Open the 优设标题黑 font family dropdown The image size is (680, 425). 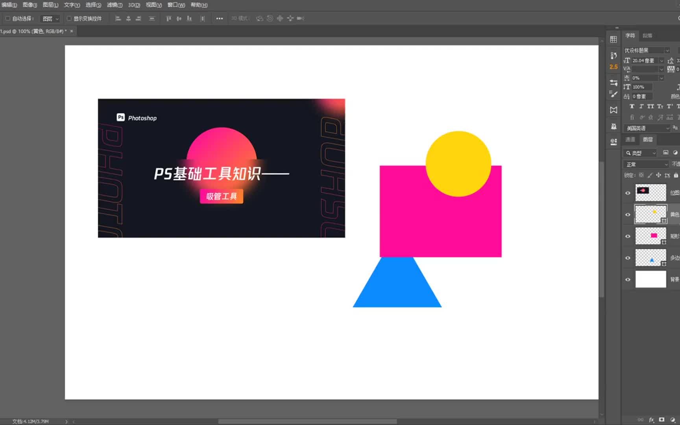[647, 50]
